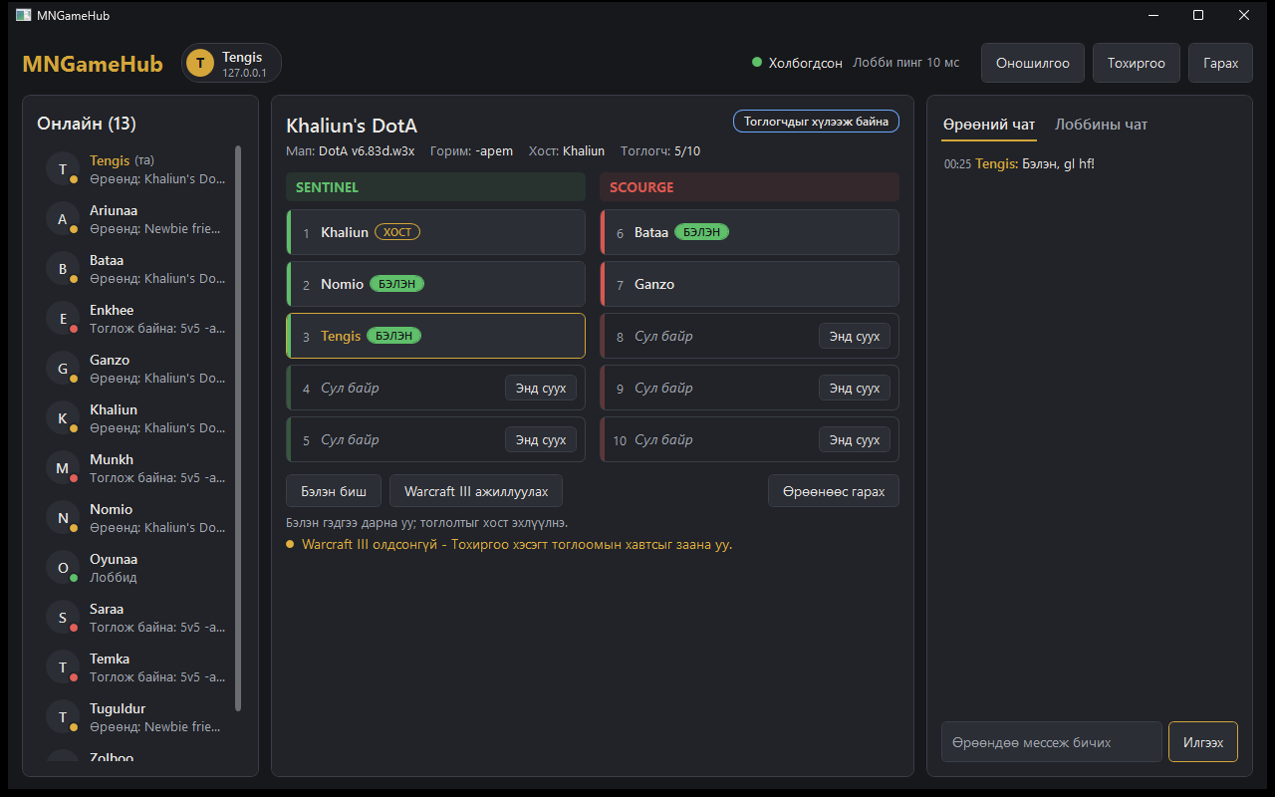This screenshot has width=1275, height=797.
Task: Click the Bataa row in slot 6
Action: tap(749, 232)
